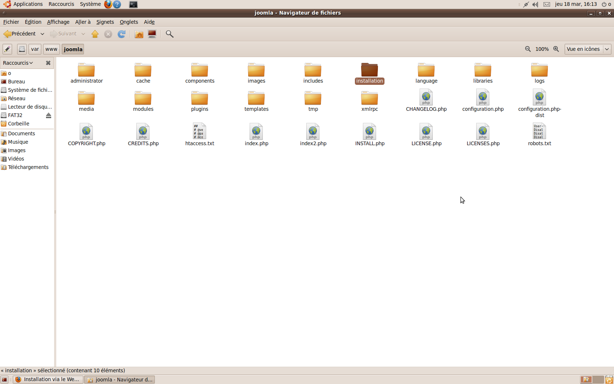Open the Affichage menu
Viewport: 614px width, 384px height.
pos(58,22)
